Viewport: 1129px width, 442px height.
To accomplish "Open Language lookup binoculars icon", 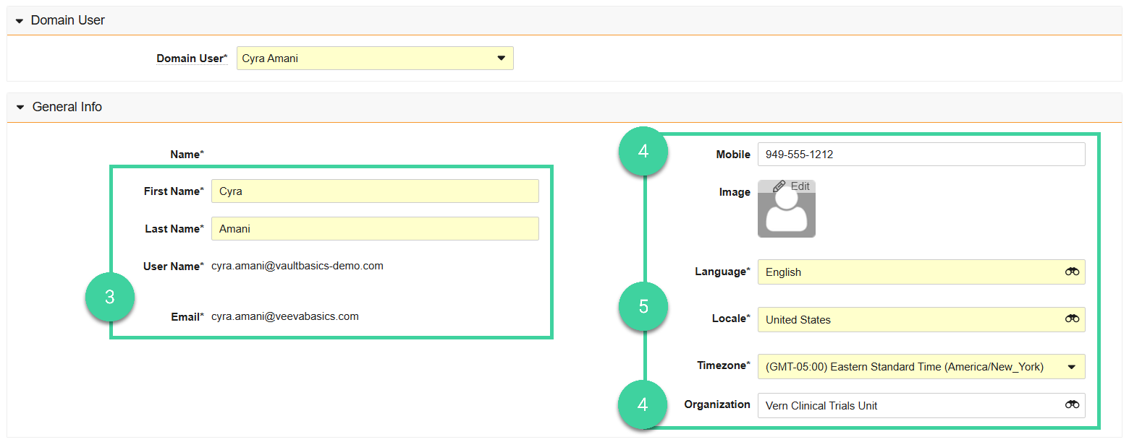I will click(1072, 272).
